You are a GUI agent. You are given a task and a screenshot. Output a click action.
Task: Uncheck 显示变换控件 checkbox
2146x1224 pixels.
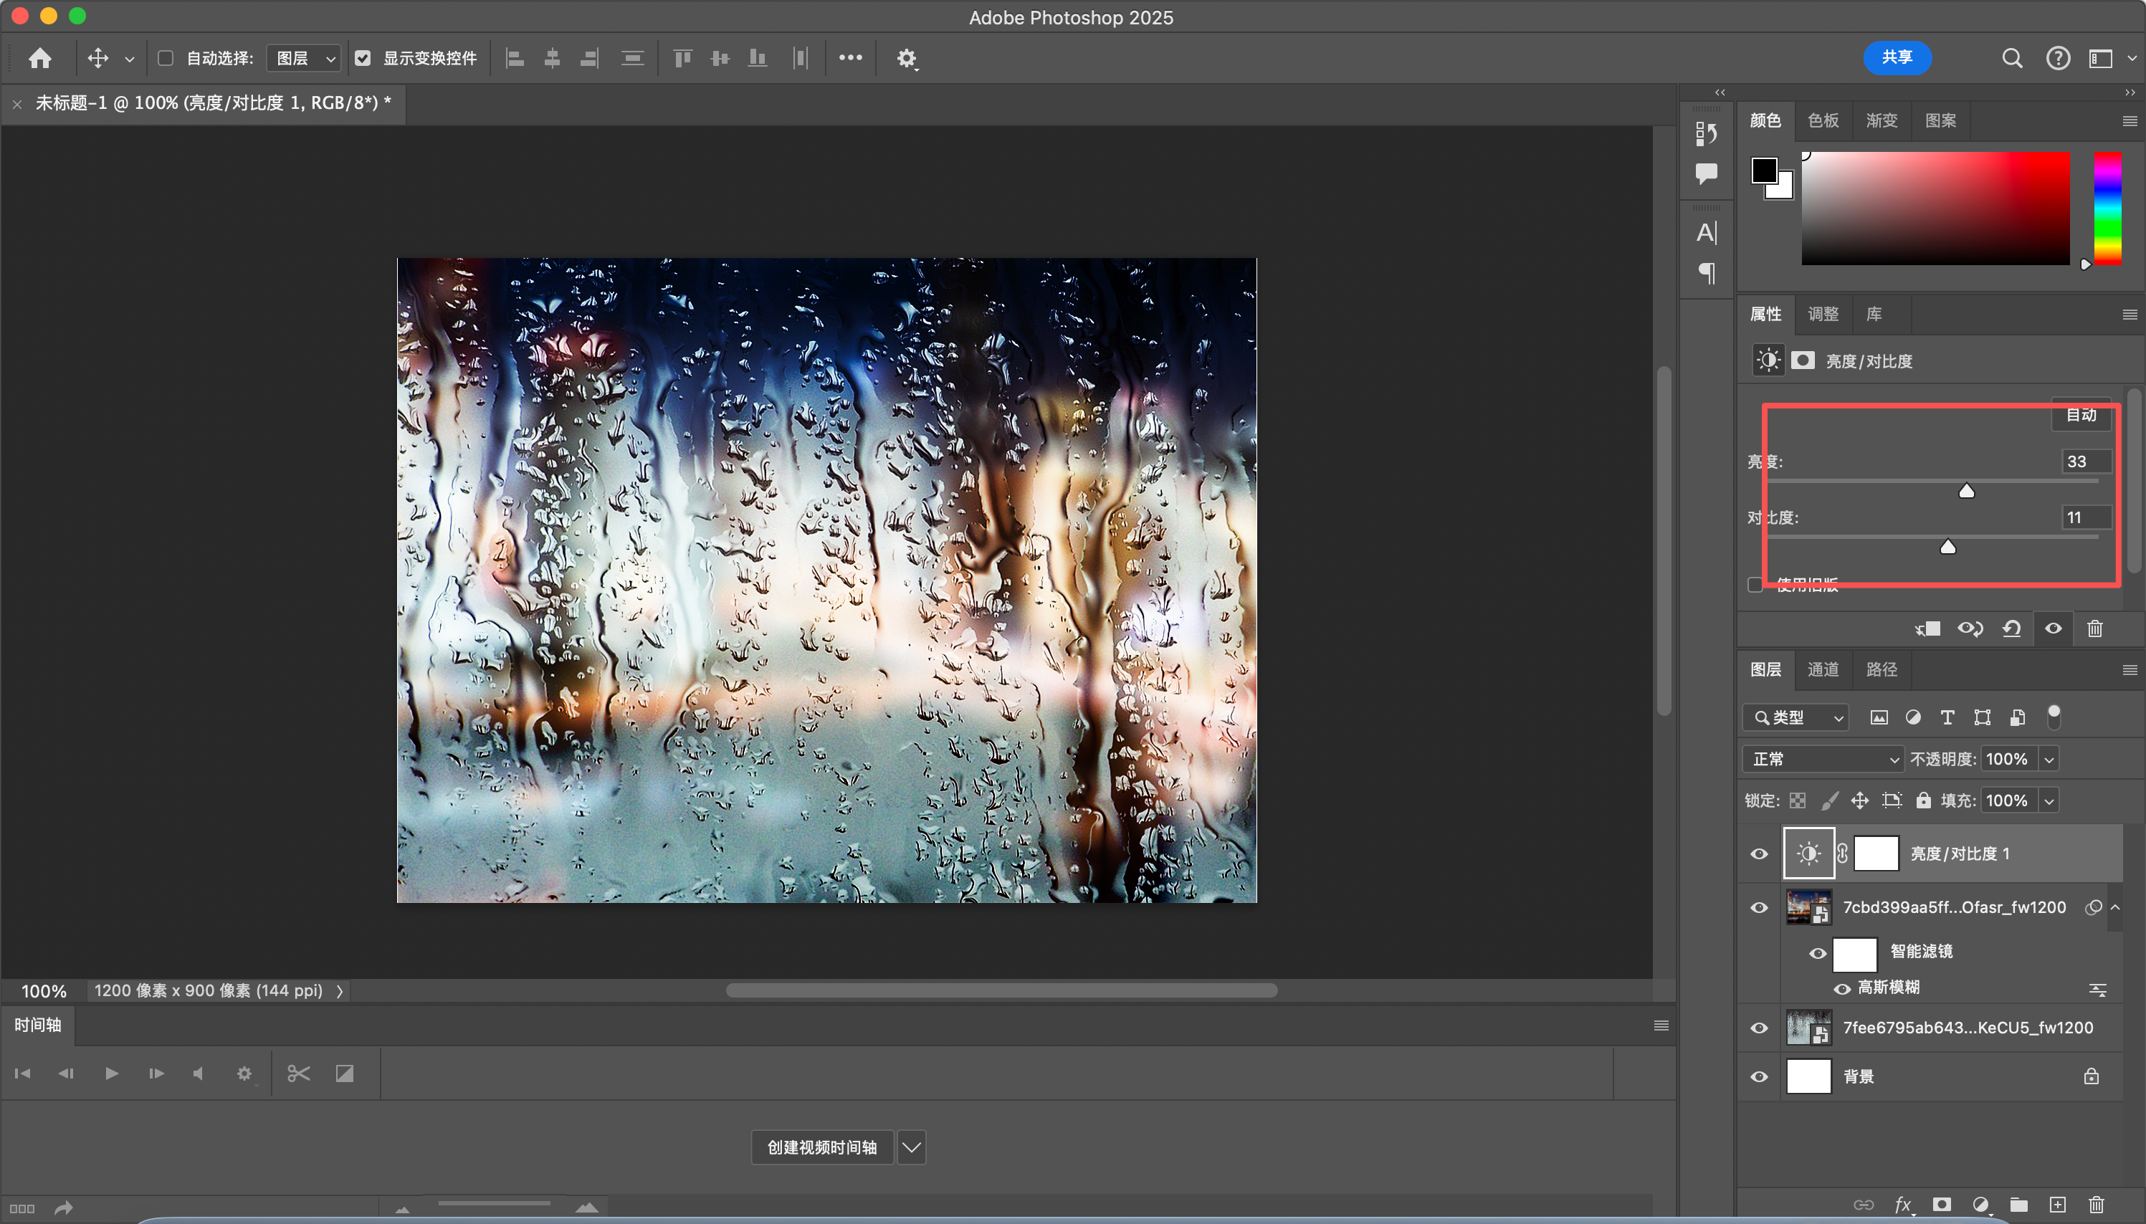[362, 58]
